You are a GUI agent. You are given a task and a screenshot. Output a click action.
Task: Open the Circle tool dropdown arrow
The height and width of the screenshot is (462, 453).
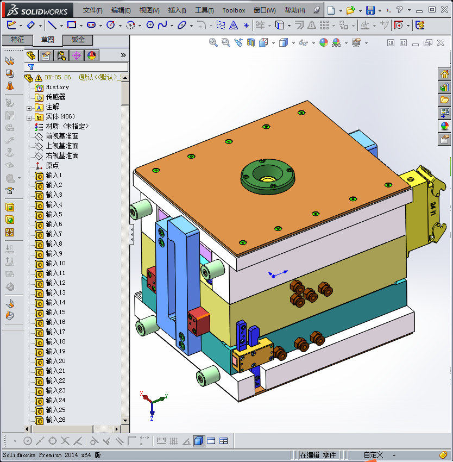pyautogui.click(x=120, y=26)
